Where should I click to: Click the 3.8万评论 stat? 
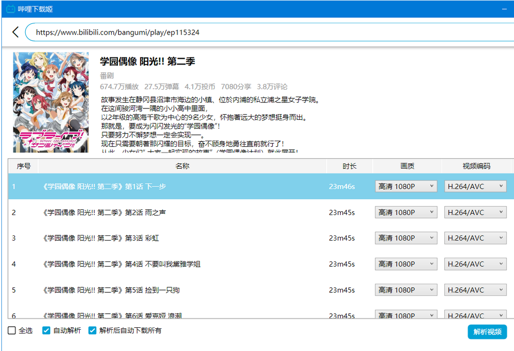(272, 87)
